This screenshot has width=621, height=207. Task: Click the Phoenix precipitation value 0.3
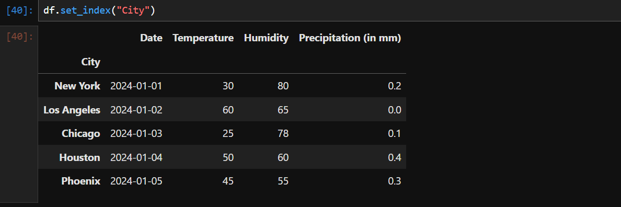coord(395,181)
